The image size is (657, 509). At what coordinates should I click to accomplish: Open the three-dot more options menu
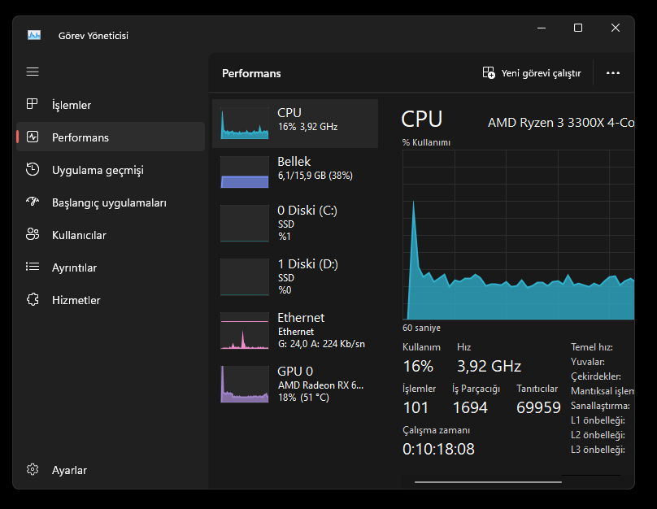tap(613, 73)
